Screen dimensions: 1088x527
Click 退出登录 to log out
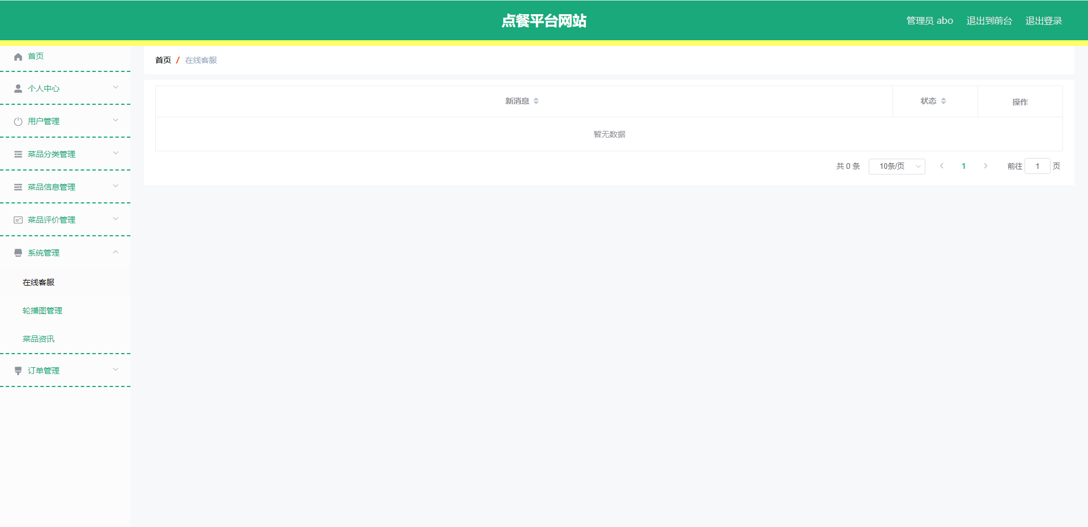[x=1043, y=21]
